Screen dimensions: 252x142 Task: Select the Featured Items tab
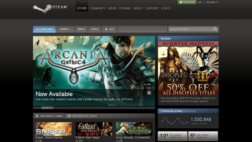pos(44,29)
